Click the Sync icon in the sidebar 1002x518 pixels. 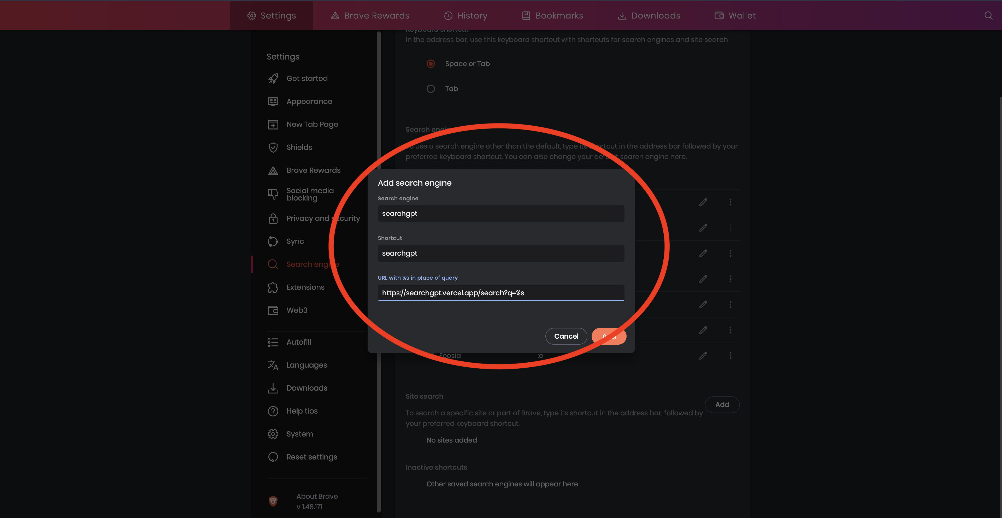click(273, 241)
